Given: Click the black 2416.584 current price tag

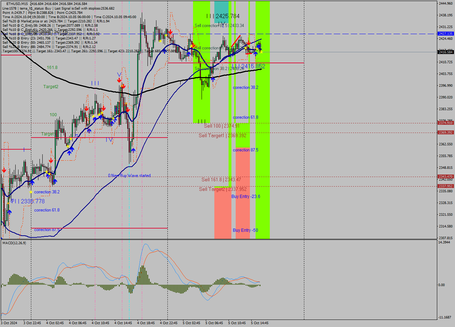Looking at the screenshot, I should [x=446, y=52].
